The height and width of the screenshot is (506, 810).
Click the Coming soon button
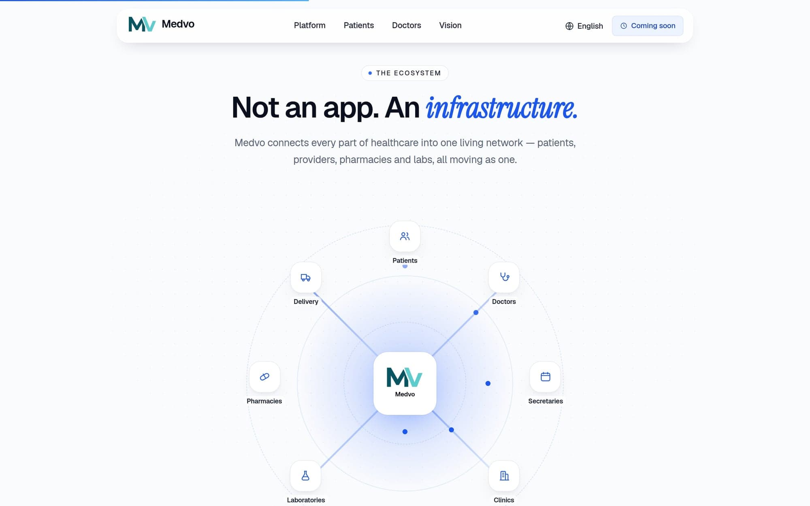648,26
